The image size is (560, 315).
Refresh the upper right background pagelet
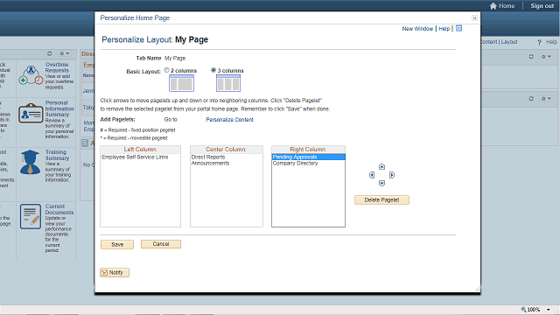pos(531,56)
